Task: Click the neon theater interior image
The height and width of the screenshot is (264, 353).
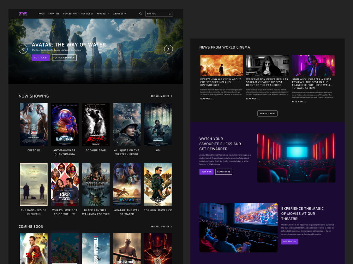Action: tap(296, 158)
